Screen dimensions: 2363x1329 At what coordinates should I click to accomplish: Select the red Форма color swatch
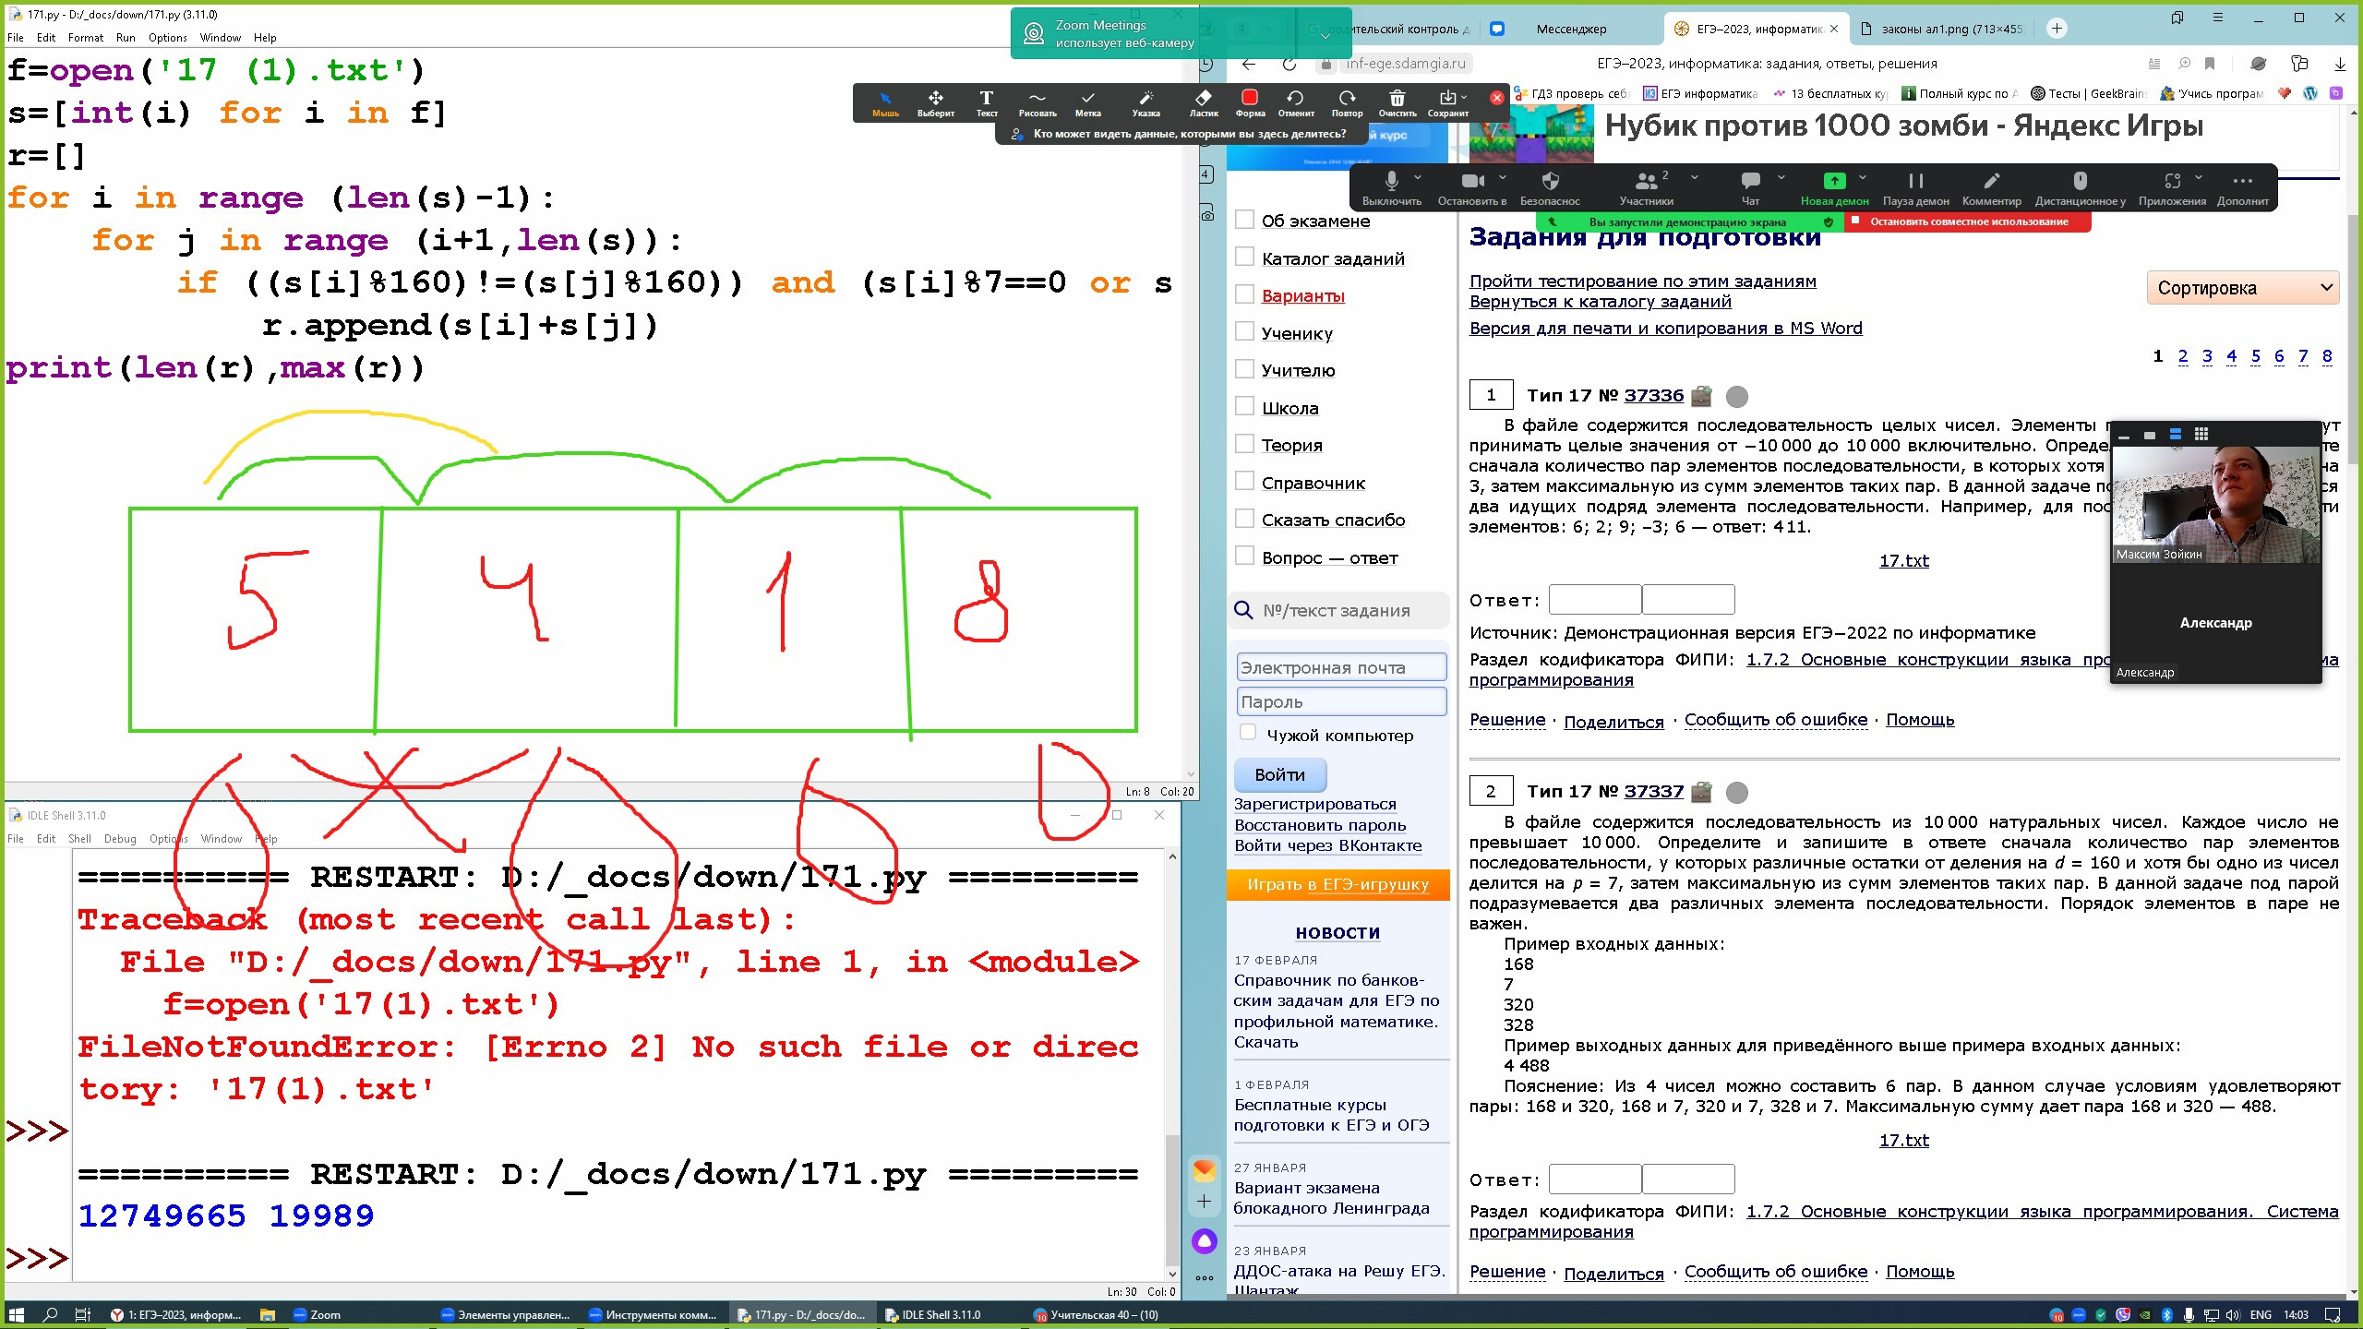[1249, 98]
